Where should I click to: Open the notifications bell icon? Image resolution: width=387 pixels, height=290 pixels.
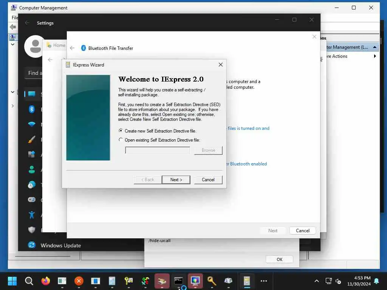[377, 281]
